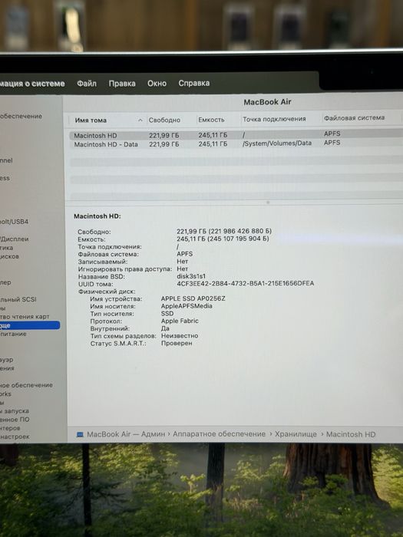Viewport: 403px width, 537px height.
Task: Click the pane splitter handle dot
Action: 268,203
